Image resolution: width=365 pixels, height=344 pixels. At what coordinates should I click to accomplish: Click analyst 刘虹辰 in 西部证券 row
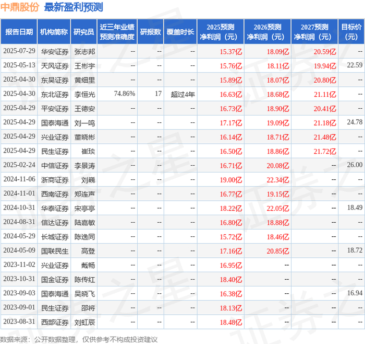tap(84, 322)
